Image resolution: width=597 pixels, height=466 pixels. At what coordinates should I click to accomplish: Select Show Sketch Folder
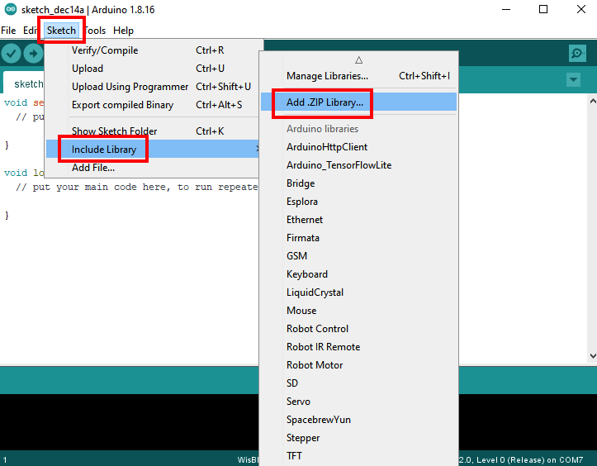[152, 131]
